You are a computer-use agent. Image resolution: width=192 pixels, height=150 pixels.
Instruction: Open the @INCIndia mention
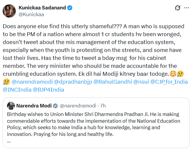pos(17,90)
